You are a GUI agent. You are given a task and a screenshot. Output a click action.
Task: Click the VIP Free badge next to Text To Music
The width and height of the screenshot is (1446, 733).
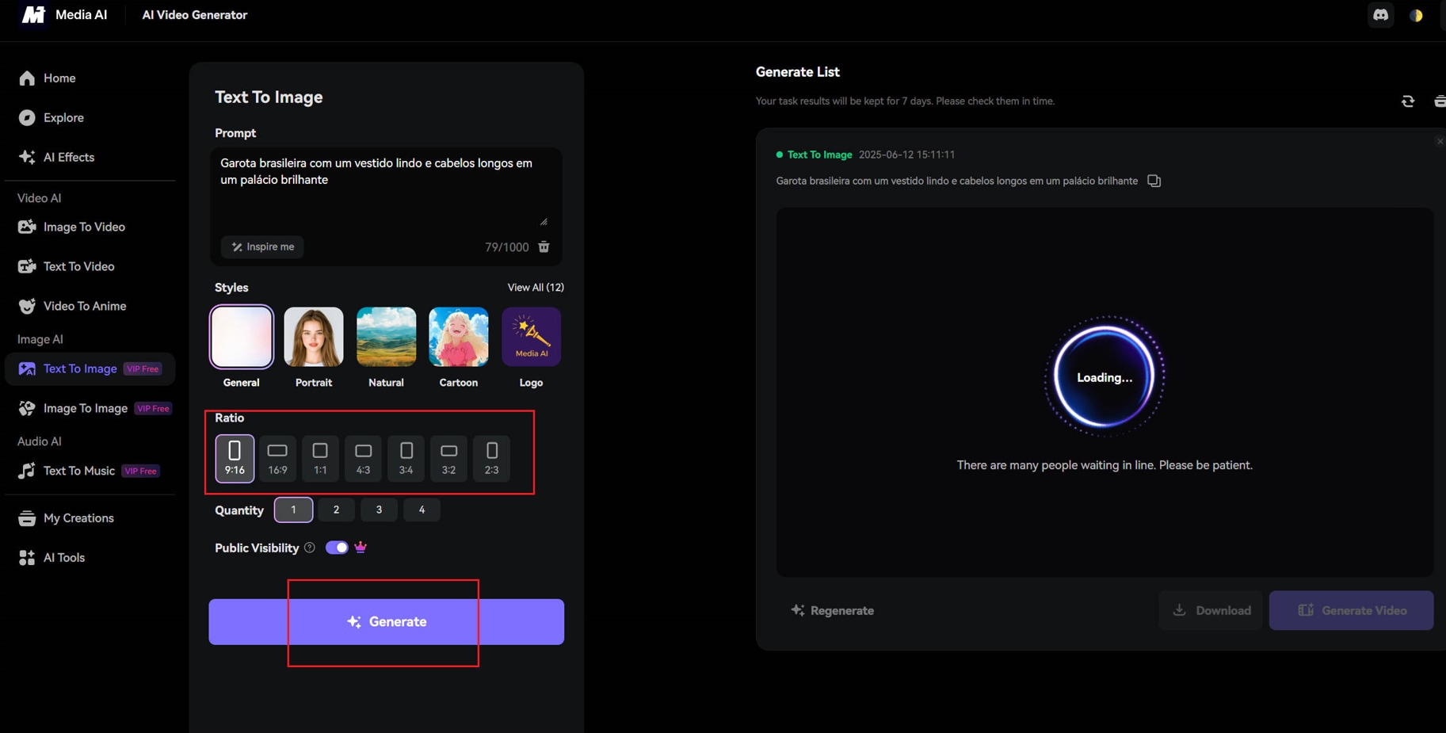click(x=142, y=471)
